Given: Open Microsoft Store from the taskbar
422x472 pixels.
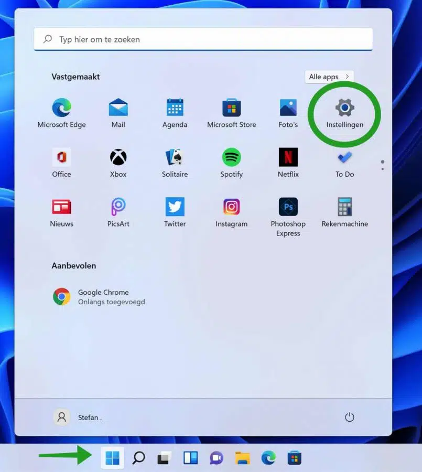Looking at the screenshot, I should (x=295, y=458).
